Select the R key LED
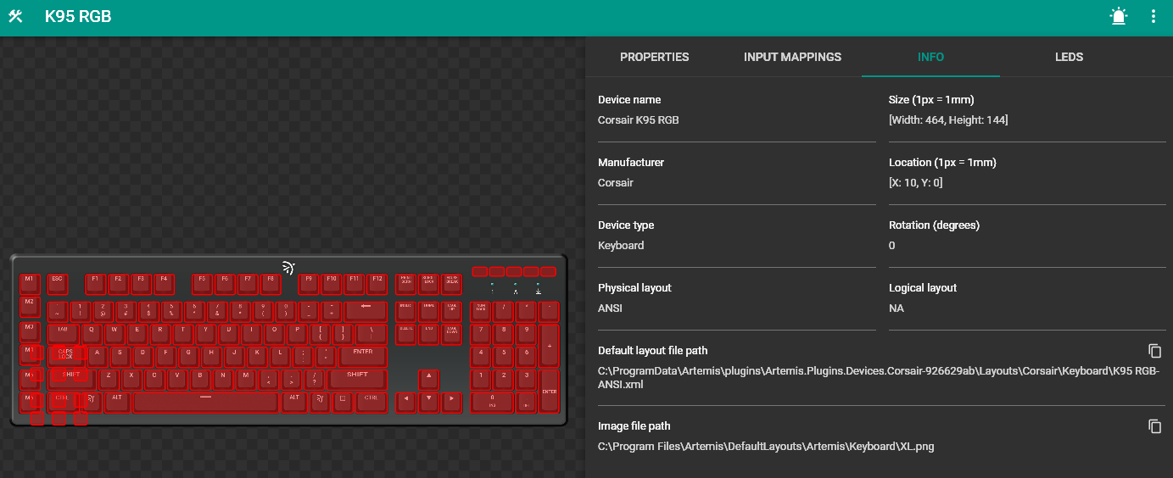This screenshot has height=478, width=1173. 159,334
